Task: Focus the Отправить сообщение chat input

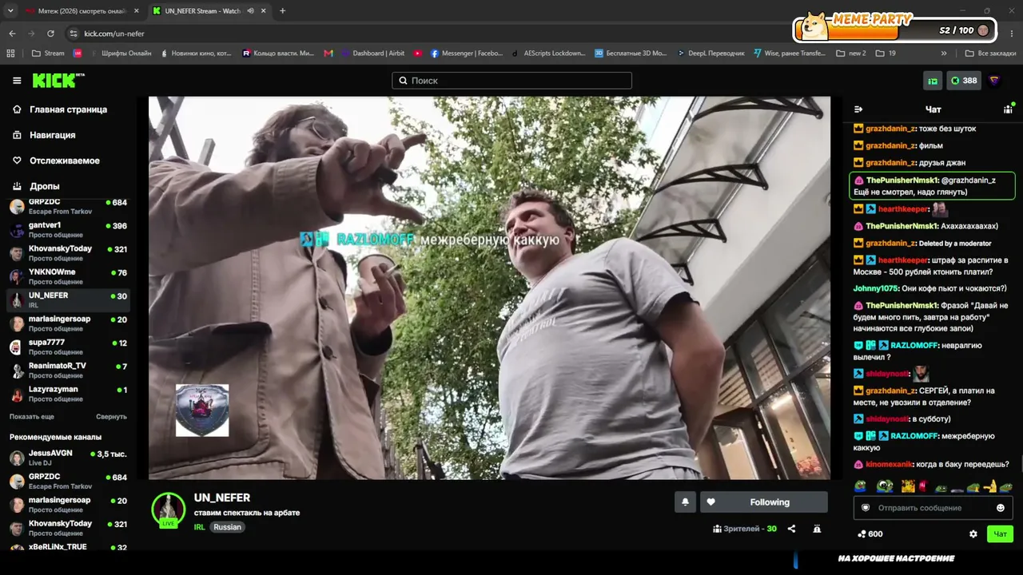Action: [933, 508]
